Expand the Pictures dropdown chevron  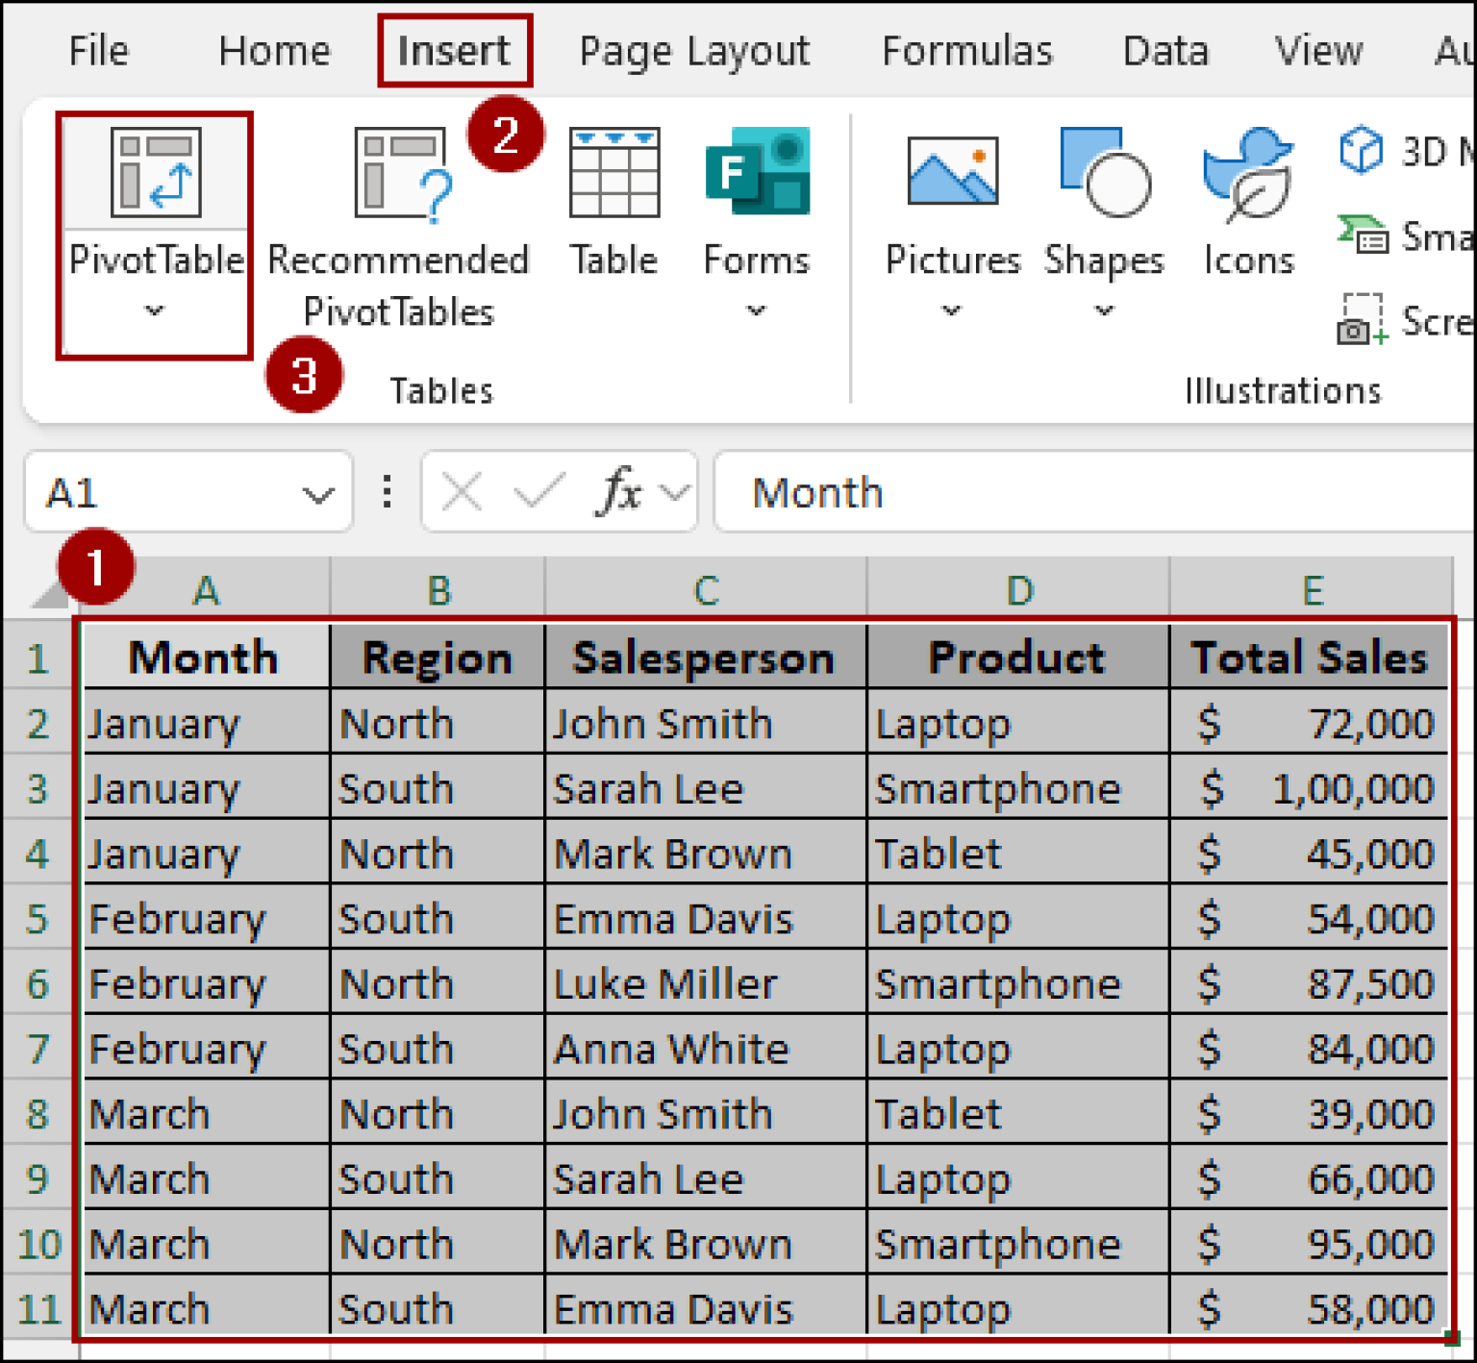pyautogui.click(x=951, y=310)
